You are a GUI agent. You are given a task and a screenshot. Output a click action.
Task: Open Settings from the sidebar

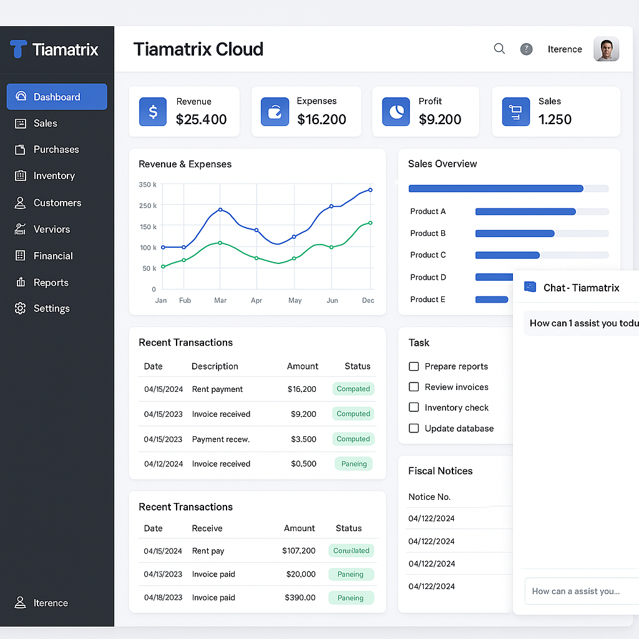pos(51,308)
